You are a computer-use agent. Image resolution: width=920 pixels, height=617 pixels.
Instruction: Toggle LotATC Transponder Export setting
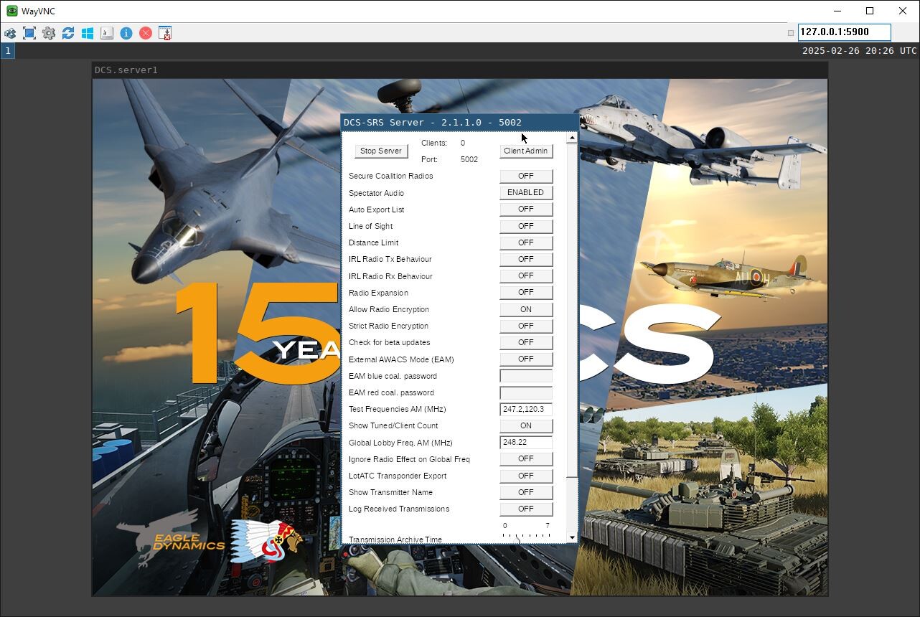(x=526, y=476)
